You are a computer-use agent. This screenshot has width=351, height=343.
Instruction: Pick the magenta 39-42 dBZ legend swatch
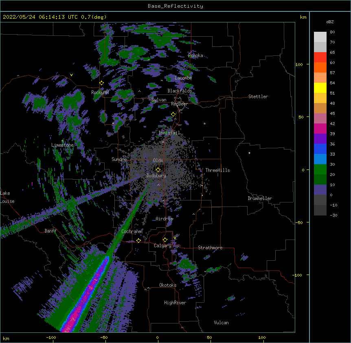320,128
